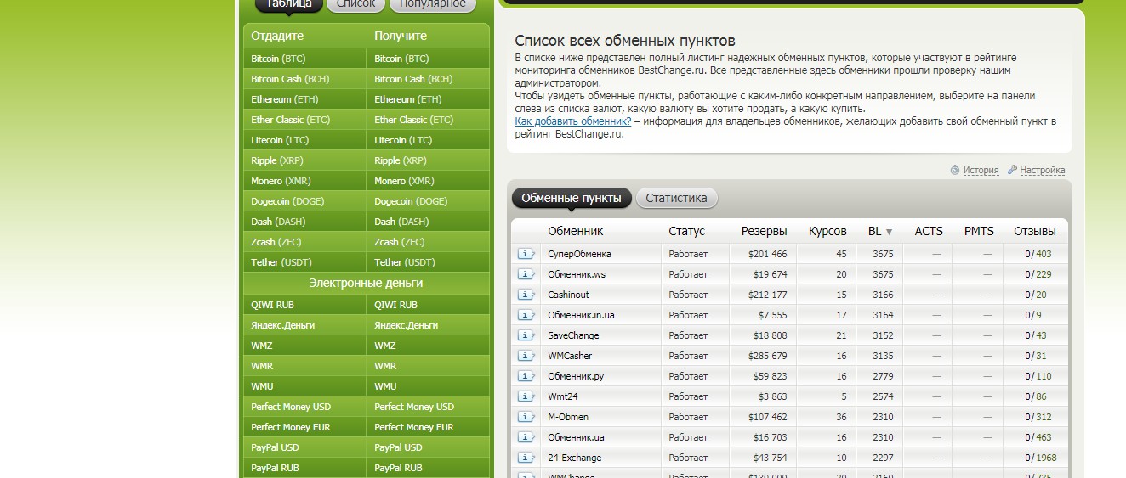Open info icon for Wmt24 row
Screen dimensions: 1126x478
(x=526, y=396)
